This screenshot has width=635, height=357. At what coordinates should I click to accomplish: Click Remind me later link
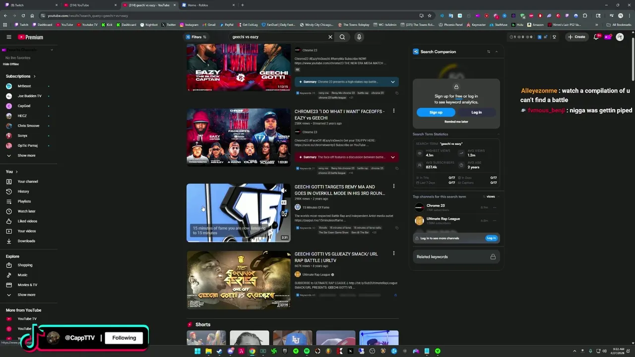(x=456, y=121)
